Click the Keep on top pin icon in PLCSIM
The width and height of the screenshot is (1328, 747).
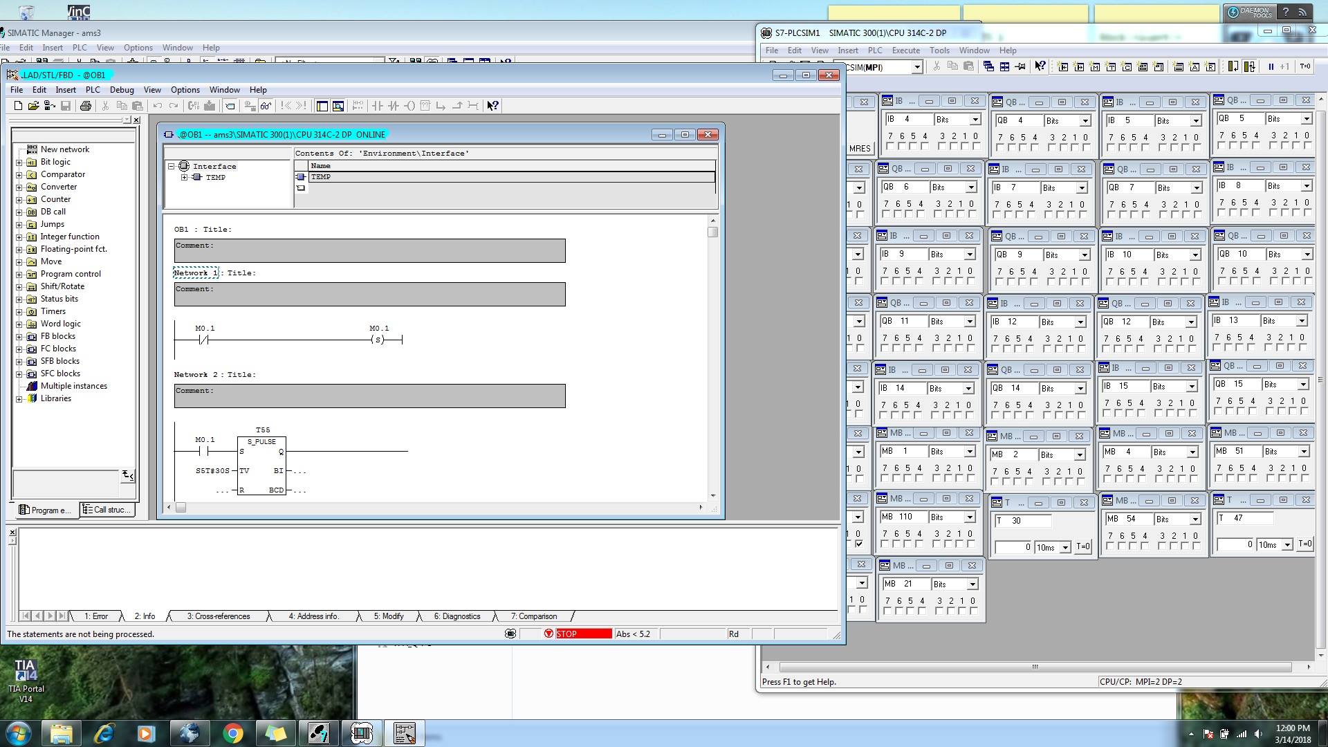point(1020,66)
